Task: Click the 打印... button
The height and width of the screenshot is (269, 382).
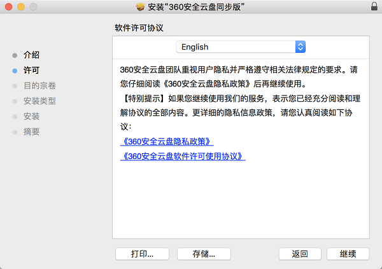Action: pyautogui.click(x=142, y=254)
